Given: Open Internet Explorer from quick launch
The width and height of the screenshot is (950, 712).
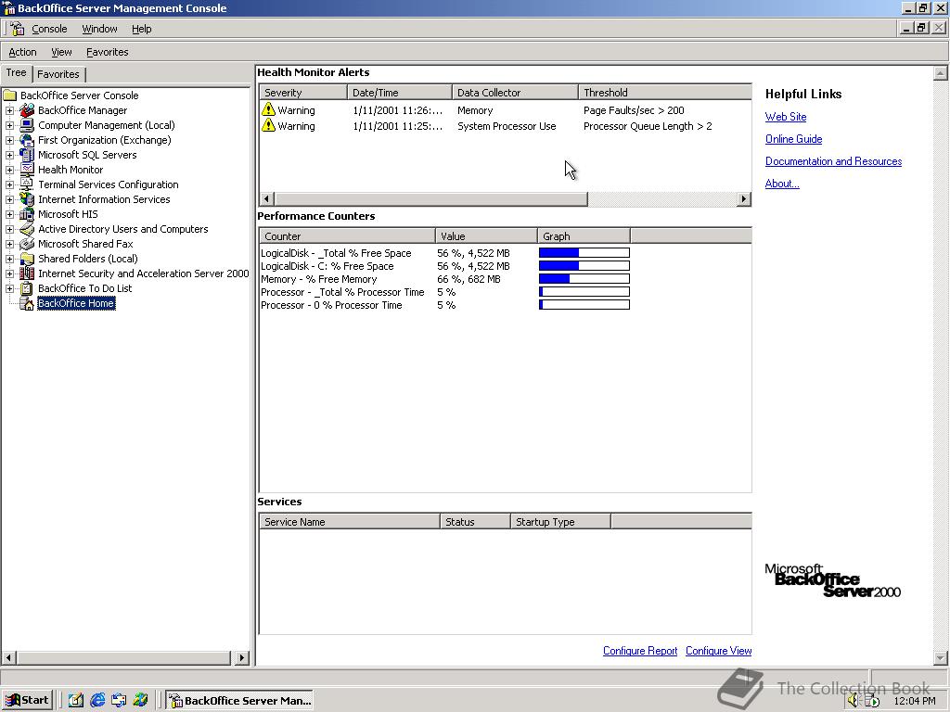Looking at the screenshot, I should (96, 700).
